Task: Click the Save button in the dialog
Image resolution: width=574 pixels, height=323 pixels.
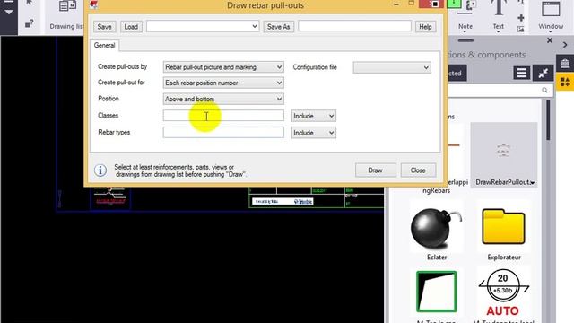Action: tap(104, 27)
